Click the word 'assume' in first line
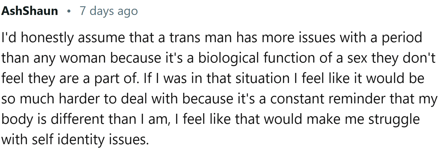Screen dimensions: 443x151 (102, 37)
